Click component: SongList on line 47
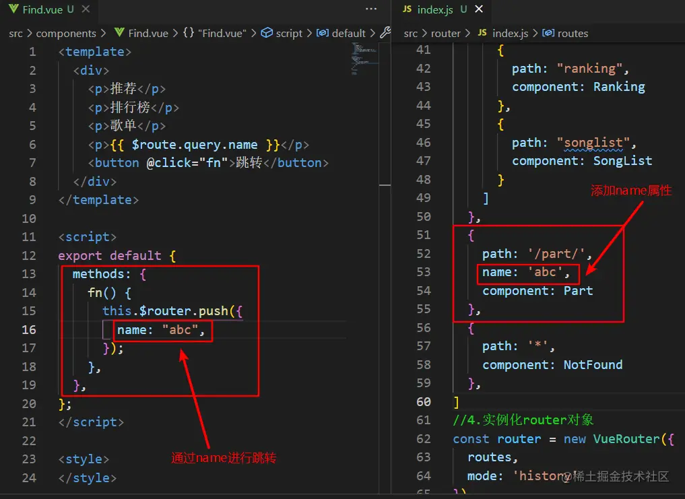This screenshot has width=685, height=499. click(x=582, y=161)
